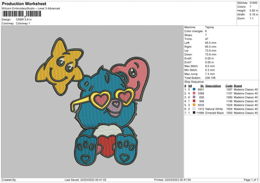Viewport: 260px width, 183px height.
Task: Click the Machine value 'Tajima'
Action: pyautogui.click(x=209, y=27)
